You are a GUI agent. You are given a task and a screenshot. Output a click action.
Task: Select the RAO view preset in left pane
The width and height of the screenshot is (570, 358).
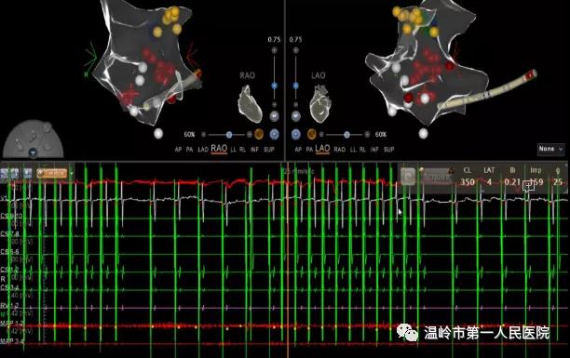[x=219, y=149]
